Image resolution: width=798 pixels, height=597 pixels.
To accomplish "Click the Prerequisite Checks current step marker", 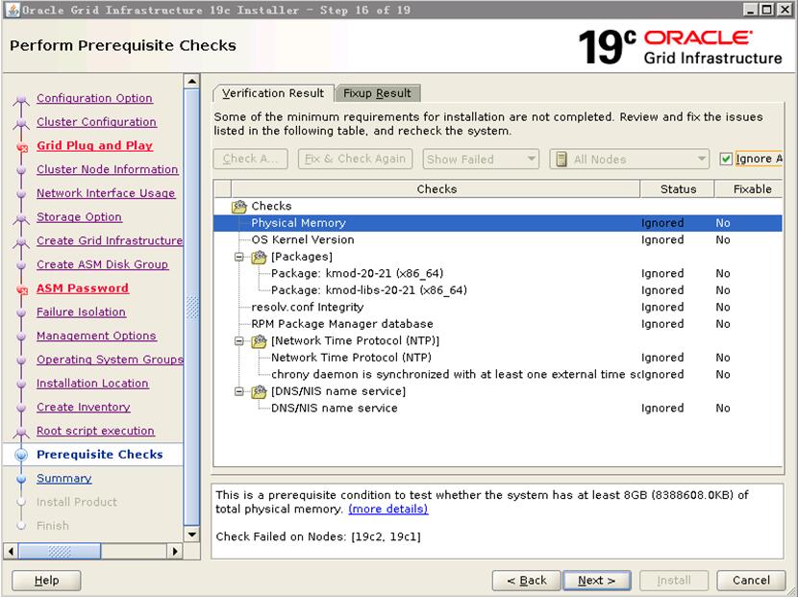I will click(x=21, y=455).
